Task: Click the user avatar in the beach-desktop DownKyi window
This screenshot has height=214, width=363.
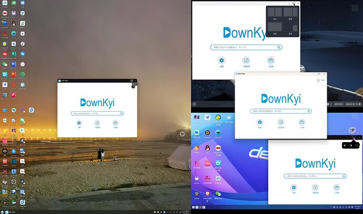Action: coord(133,87)
